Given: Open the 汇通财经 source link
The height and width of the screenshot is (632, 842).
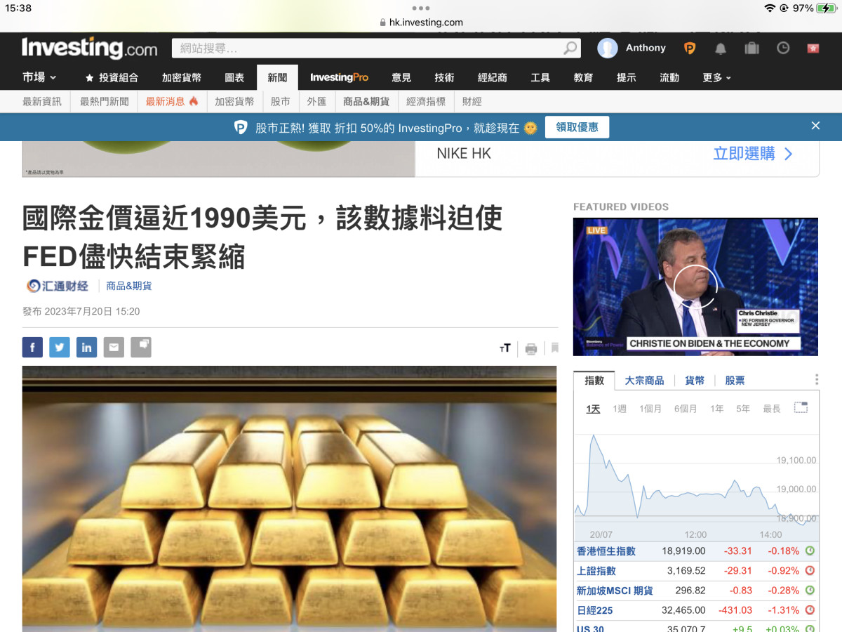Looking at the screenshot, I should [x=58, y=286].
